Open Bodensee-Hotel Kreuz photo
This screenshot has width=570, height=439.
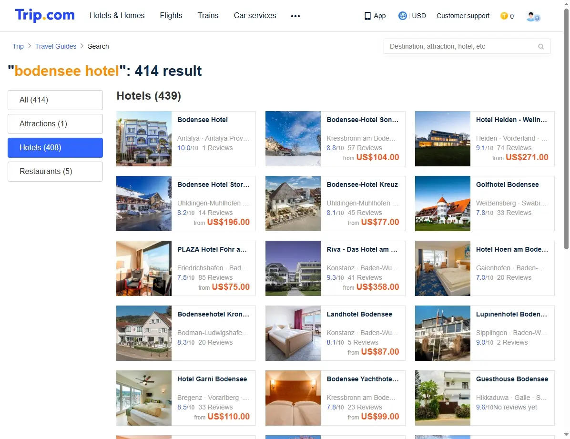tap(293, 204)
